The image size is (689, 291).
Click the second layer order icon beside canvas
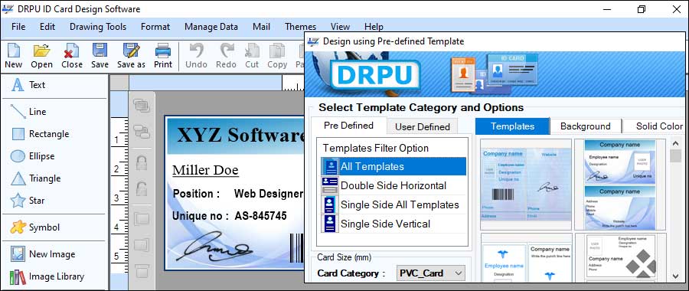pyautogui.click(x=142, y=131)
